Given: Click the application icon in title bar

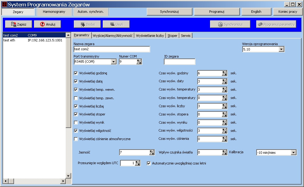Looking at the screenshot, I should click(x=4, y=4).
